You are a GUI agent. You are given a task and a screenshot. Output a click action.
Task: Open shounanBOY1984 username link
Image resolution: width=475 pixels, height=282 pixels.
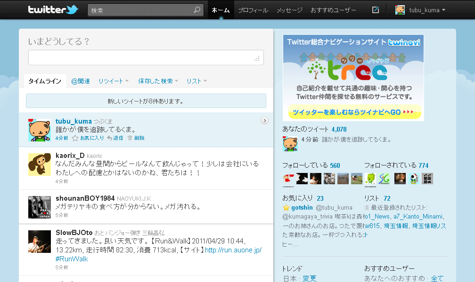[85, 198]
